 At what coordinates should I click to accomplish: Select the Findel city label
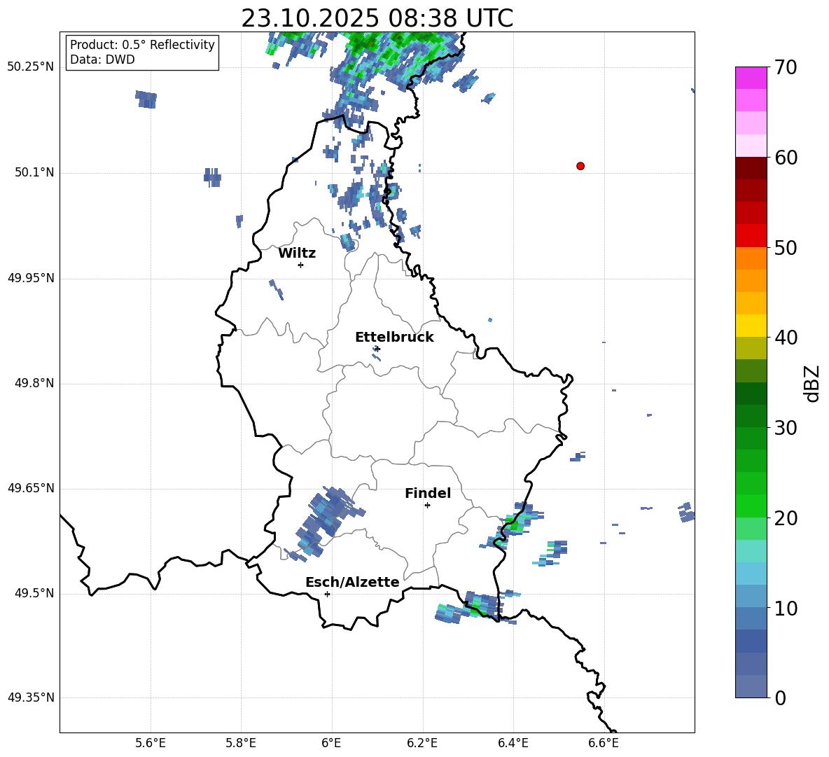tap(427, 494)
